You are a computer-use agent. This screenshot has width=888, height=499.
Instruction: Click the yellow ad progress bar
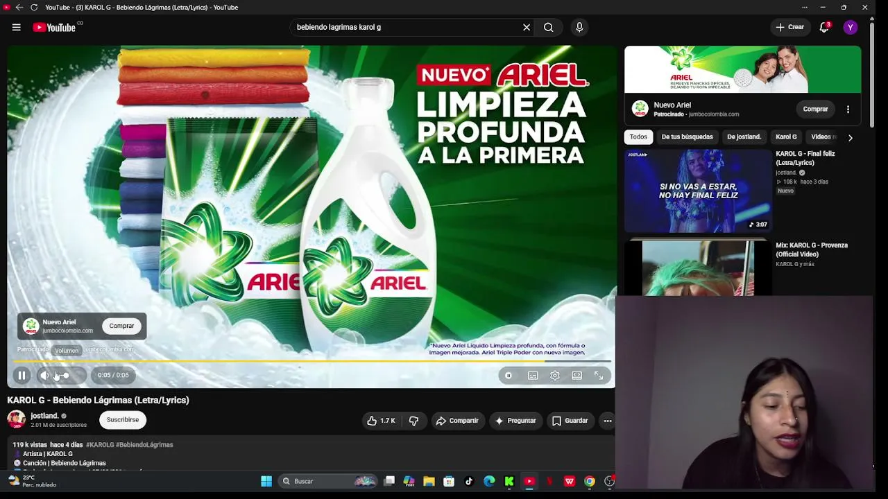click(x=312, y=361)
